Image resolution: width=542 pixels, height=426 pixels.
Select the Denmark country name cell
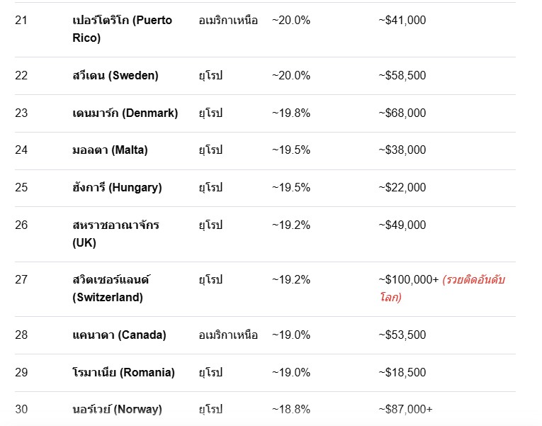point(125,113)
